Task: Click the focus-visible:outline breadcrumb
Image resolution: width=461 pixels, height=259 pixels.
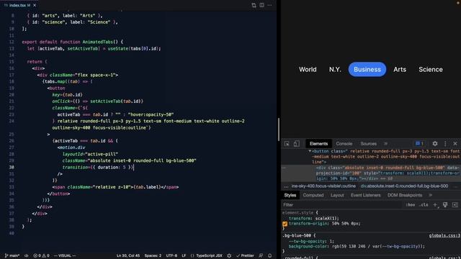Action: [x=323, y=186]
